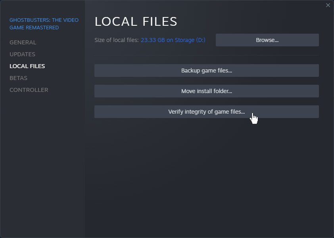
Task: Verify the game files' integrity
Action: point(207,112)
